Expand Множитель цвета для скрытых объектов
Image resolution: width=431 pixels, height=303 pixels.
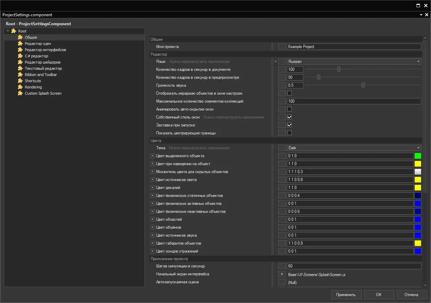pyautogui.click(x=153, y=172)
